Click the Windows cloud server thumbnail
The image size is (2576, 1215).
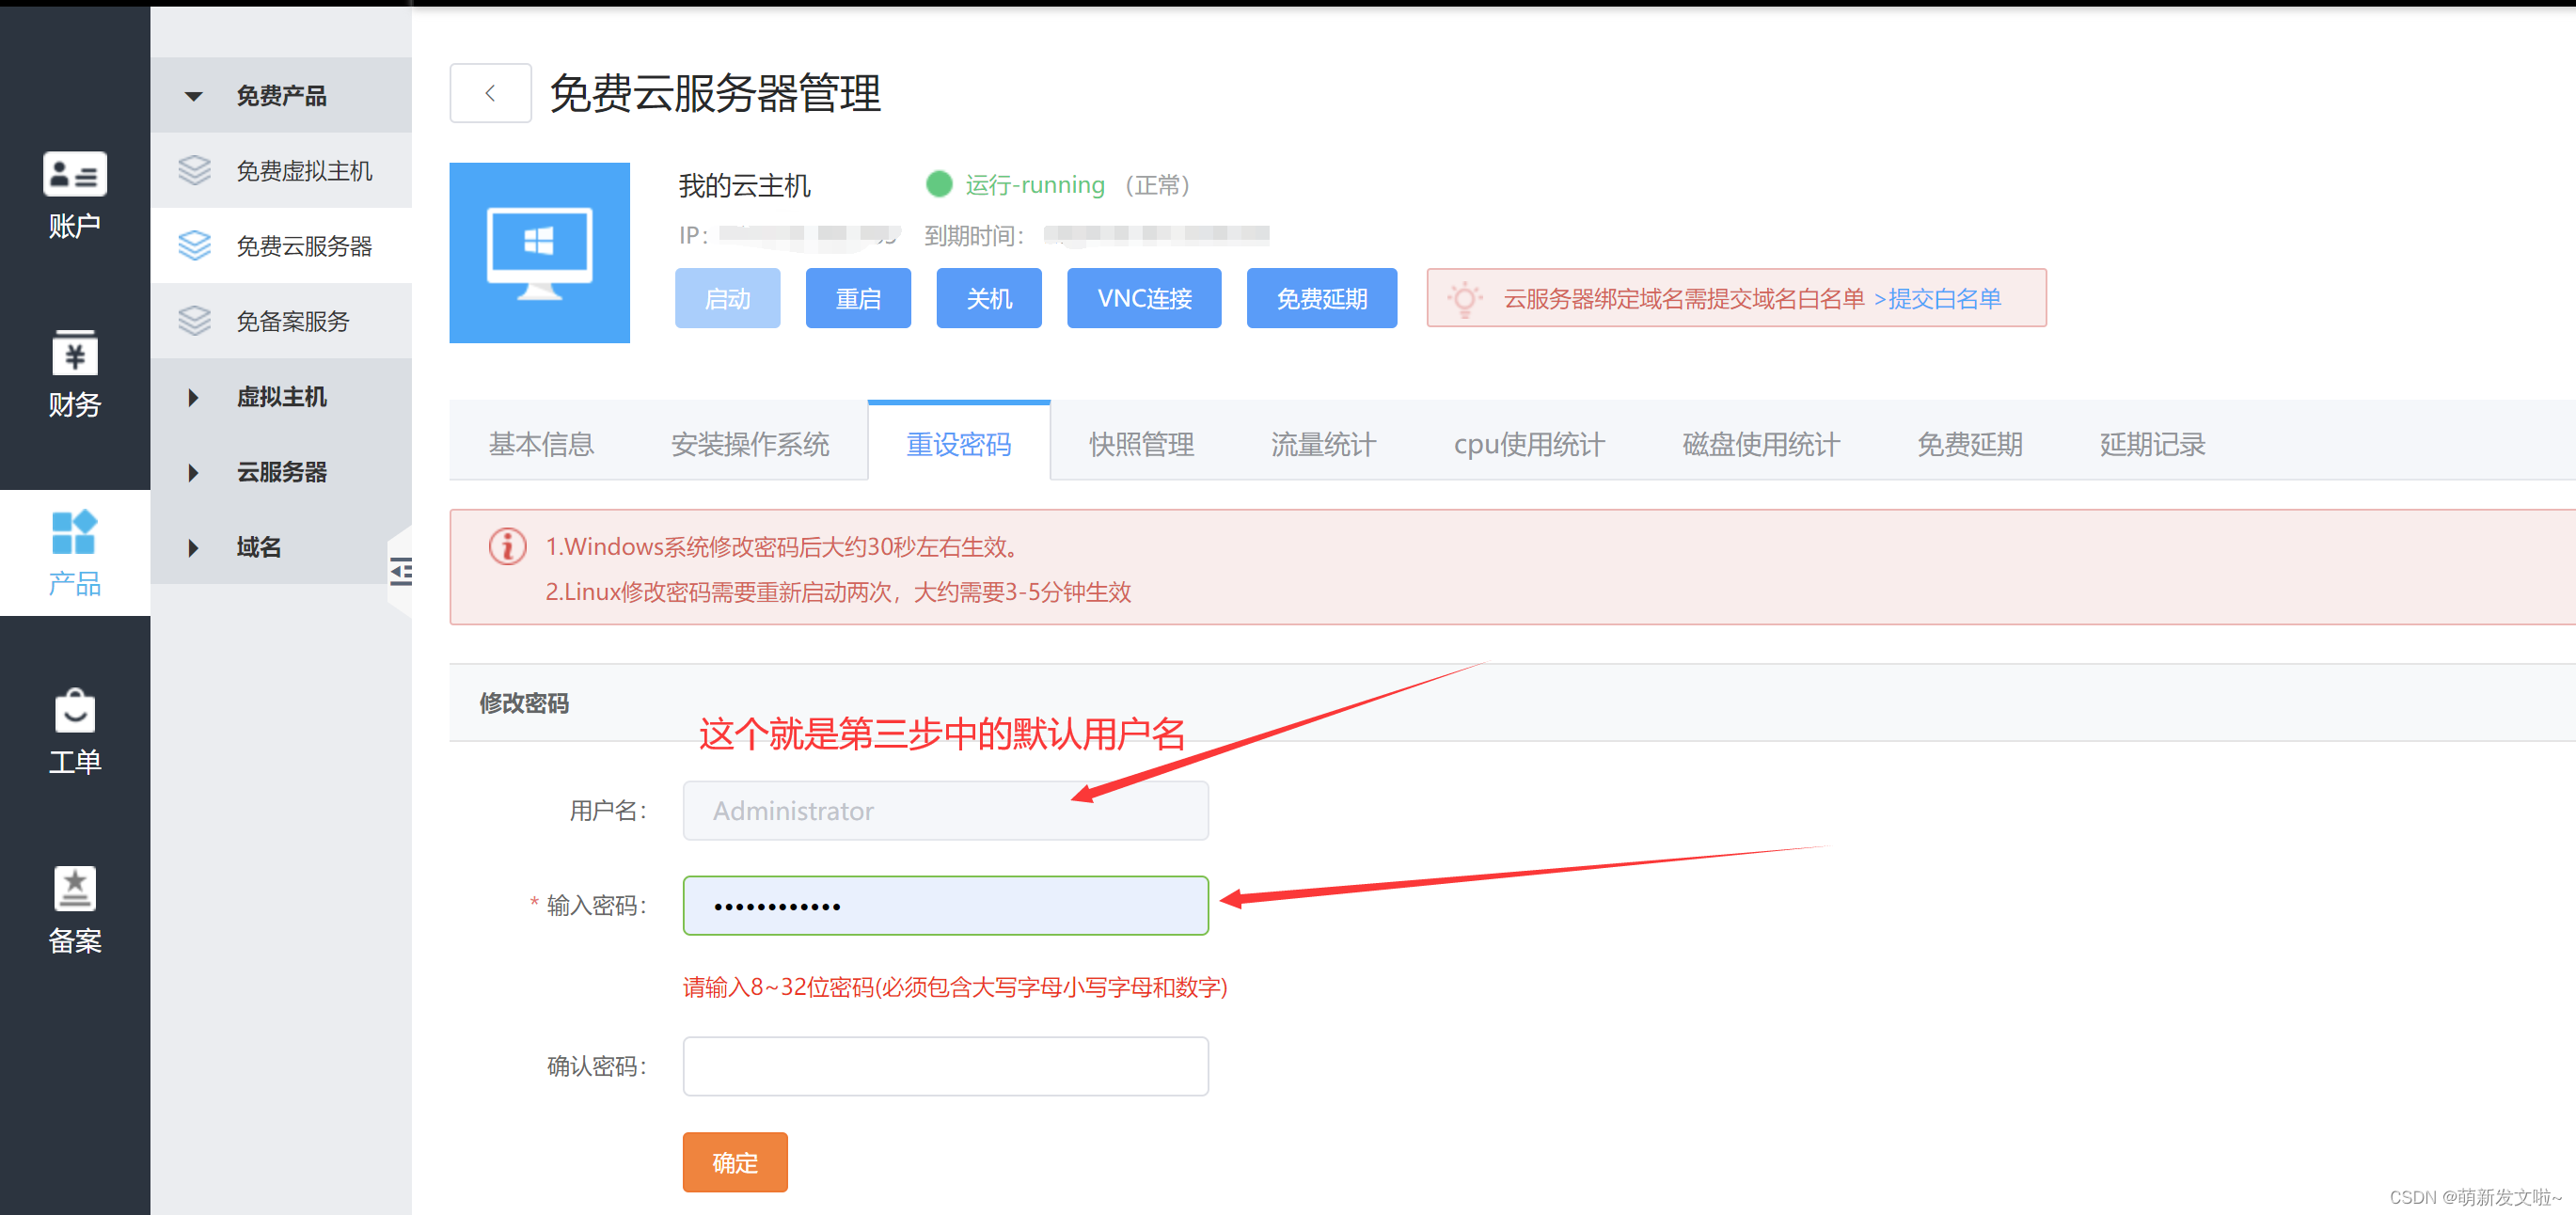[539, 253]
